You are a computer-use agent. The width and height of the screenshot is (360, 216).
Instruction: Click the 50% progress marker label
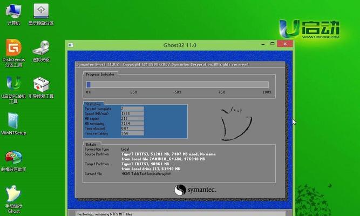coord(178,92)
